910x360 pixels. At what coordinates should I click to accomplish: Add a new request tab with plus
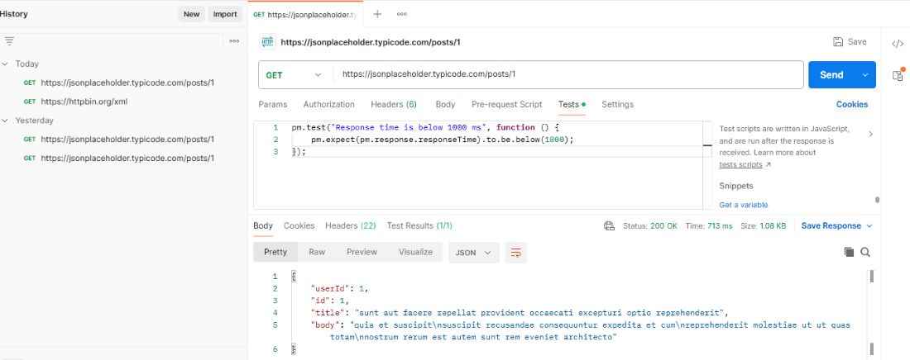(377, 15)
